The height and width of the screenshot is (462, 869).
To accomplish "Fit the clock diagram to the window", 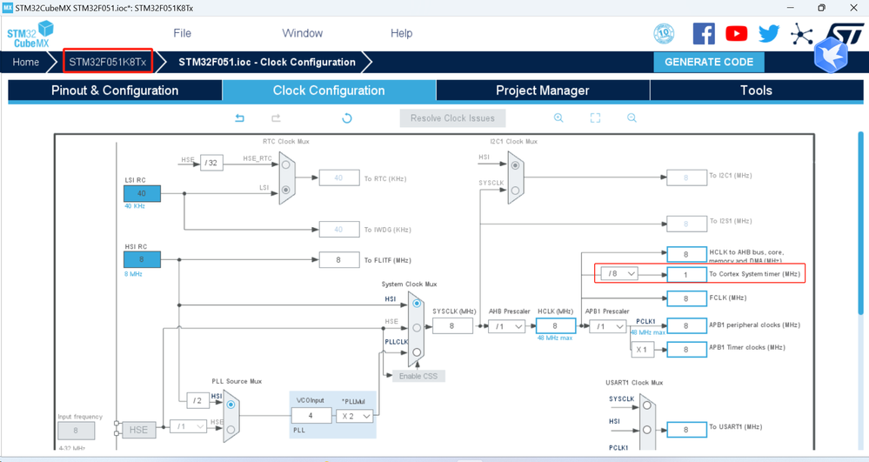I will coord(595,118).
